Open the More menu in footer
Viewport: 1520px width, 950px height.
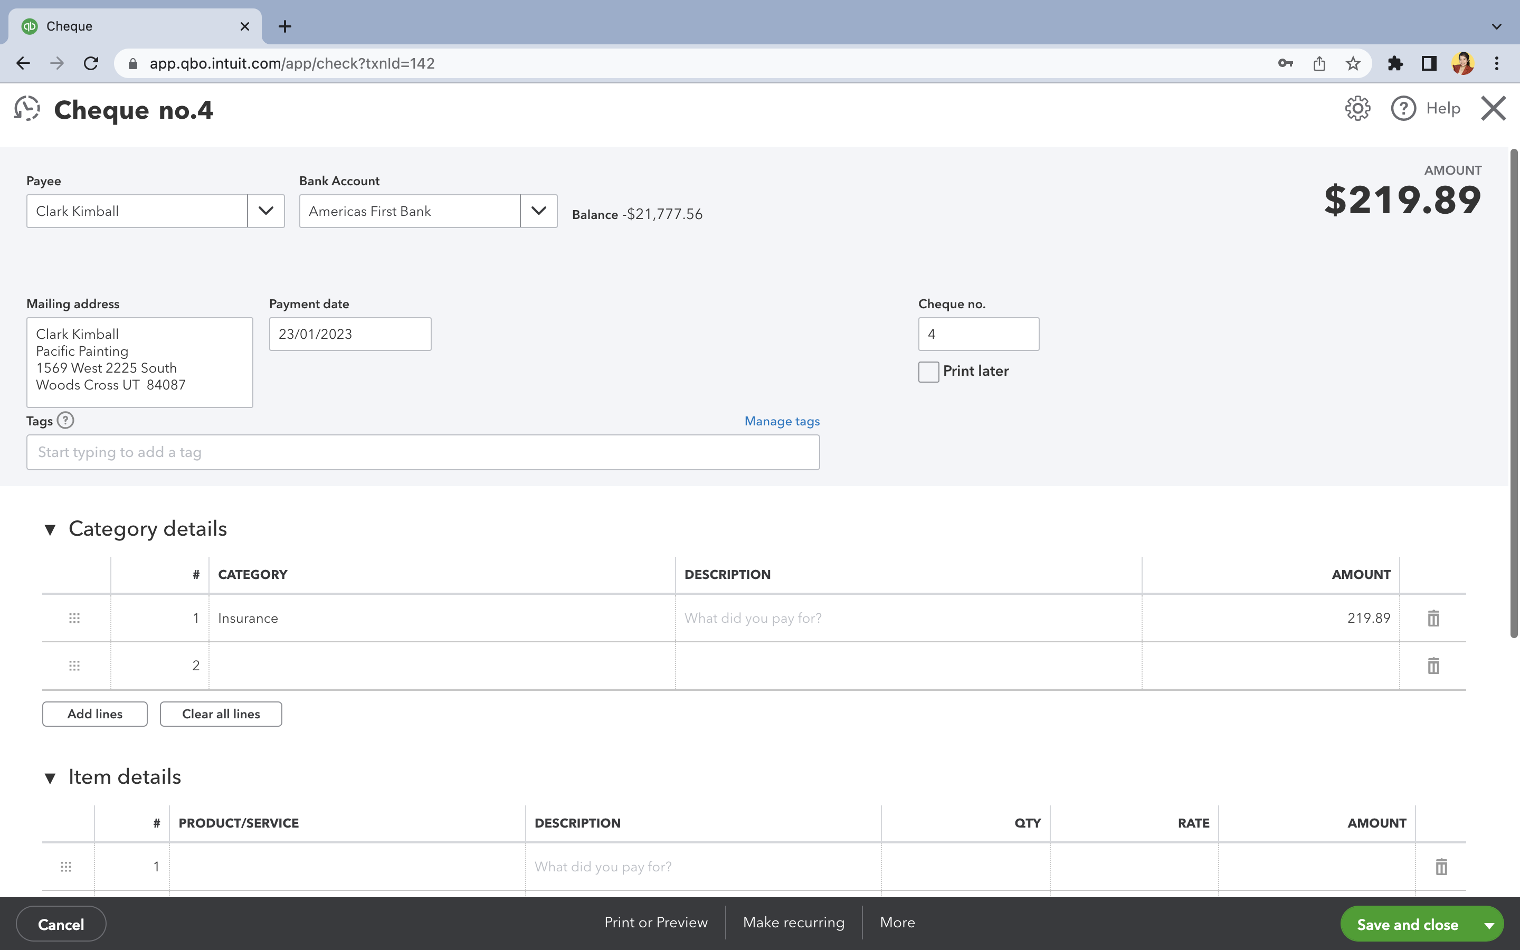click(x=897, y=923)
